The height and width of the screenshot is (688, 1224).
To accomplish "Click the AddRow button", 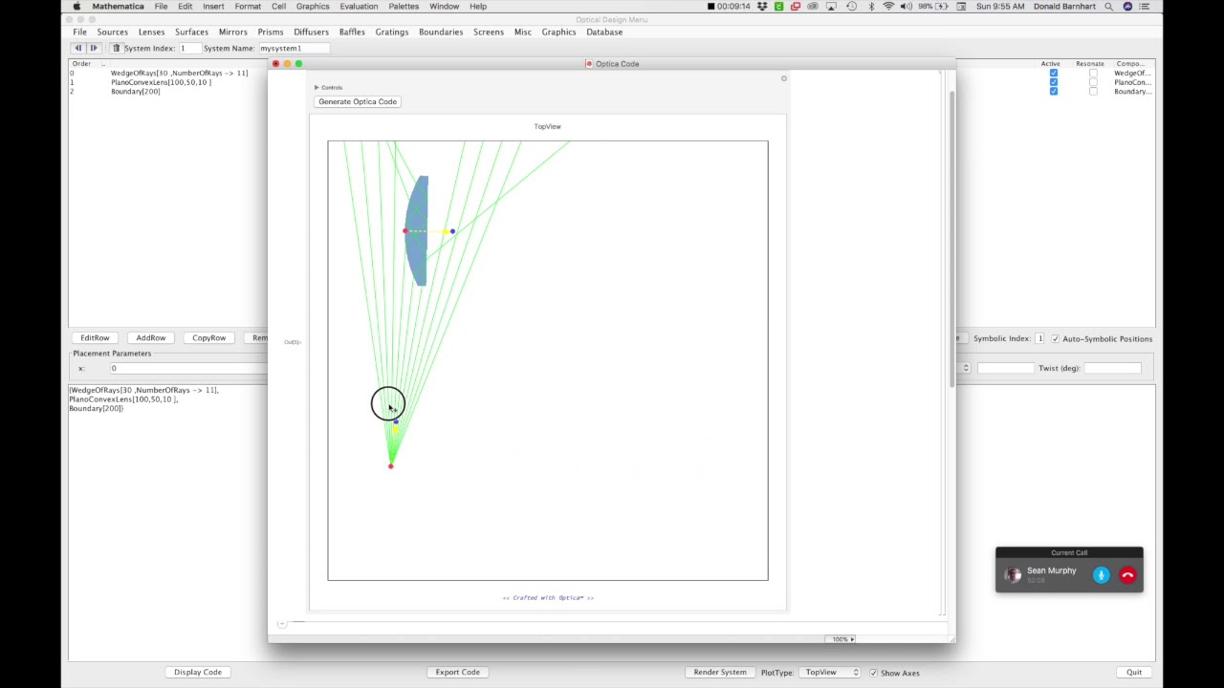I will pyautogui.click(x=150, y=337).
